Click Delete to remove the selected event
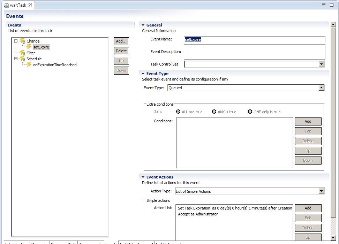Viewport: 339px width, 244px height. (x=121, y=51)
